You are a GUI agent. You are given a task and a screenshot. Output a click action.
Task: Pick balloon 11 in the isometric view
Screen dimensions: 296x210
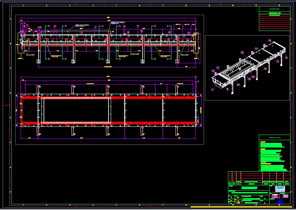point(277,61)
